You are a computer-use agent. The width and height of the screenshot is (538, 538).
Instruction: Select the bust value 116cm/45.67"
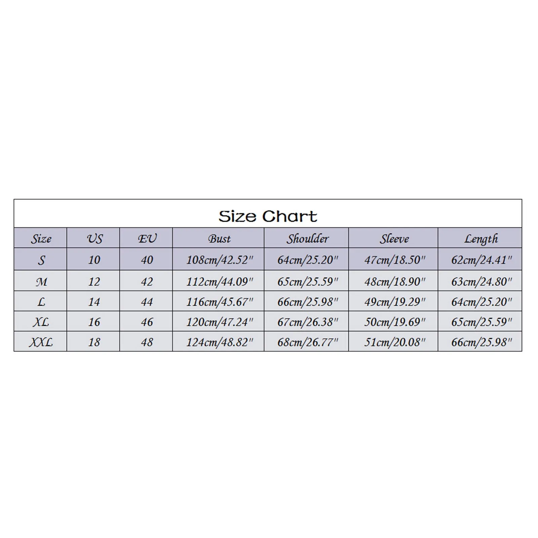tap(219, 302)
